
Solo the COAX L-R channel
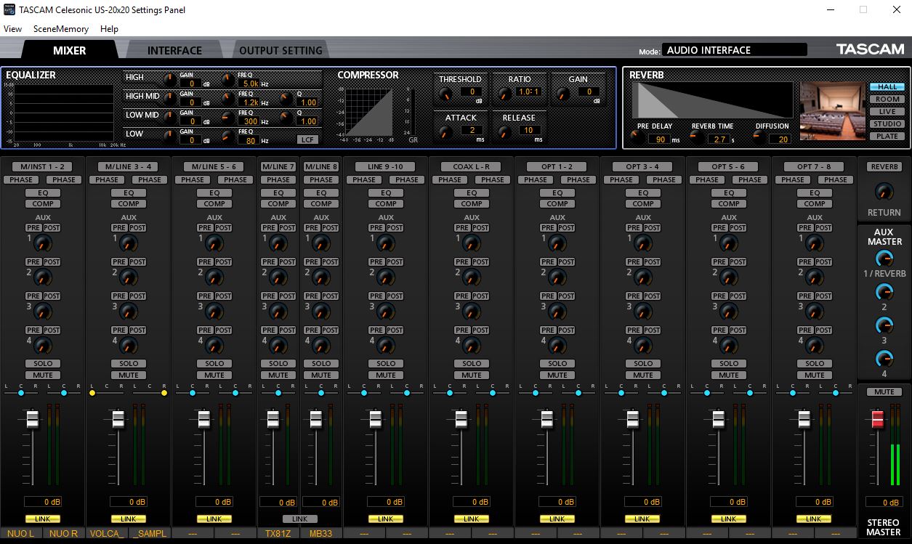point(471,363)
